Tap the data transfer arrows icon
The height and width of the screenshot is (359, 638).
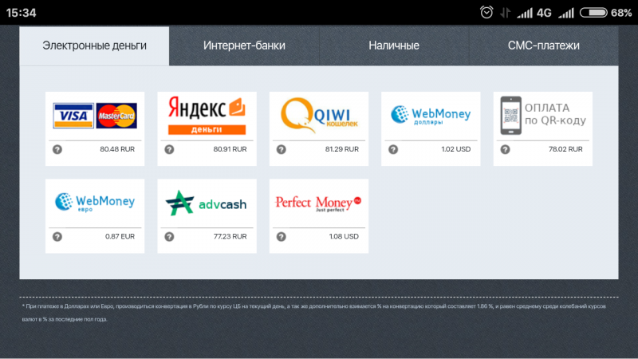click(x=505, y=13)
